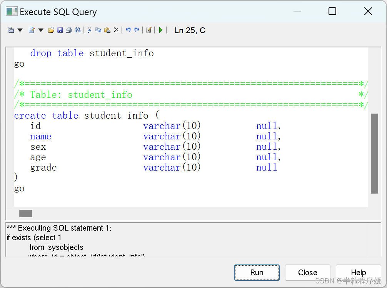Open Help from the Help button
The height and width of the screenshot is (288, 387).
click(358, 272)
